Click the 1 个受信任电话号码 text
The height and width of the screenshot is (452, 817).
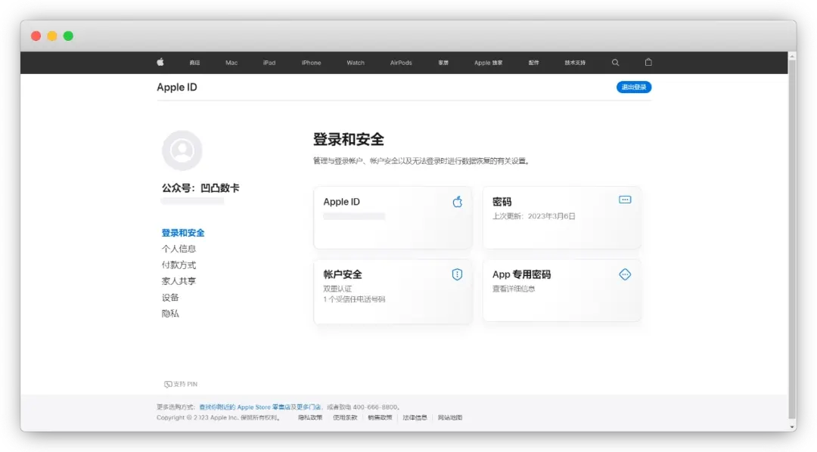click(354, 299)
